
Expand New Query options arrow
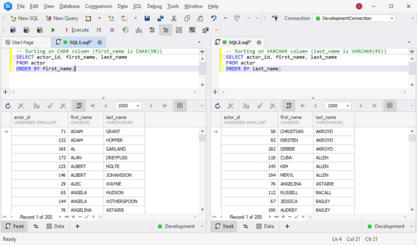99,19
